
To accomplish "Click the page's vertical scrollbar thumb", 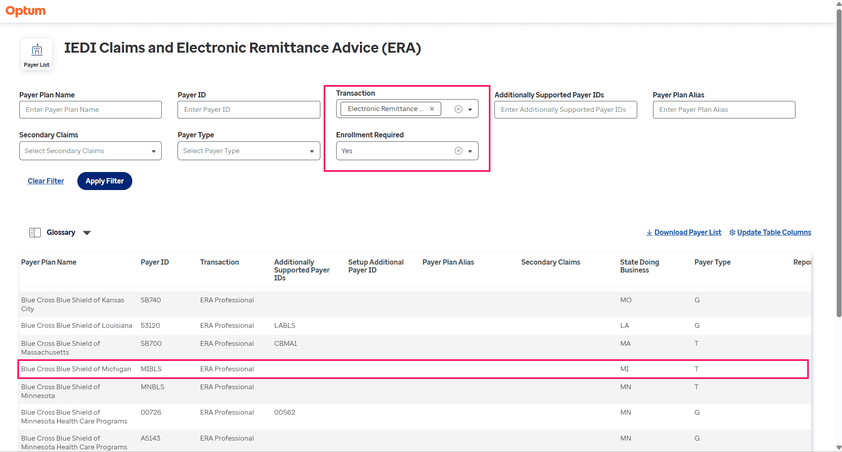I will coord(838,162).
